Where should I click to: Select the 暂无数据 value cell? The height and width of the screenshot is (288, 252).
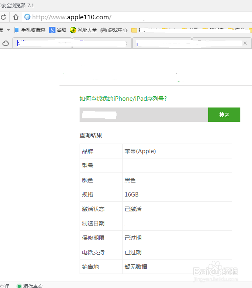(177, 267)
